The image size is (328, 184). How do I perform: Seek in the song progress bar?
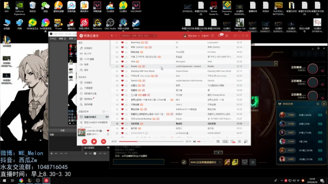[x=151, y=142]
